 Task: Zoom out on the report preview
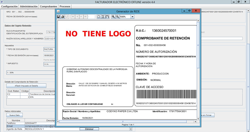click(117, 17)
